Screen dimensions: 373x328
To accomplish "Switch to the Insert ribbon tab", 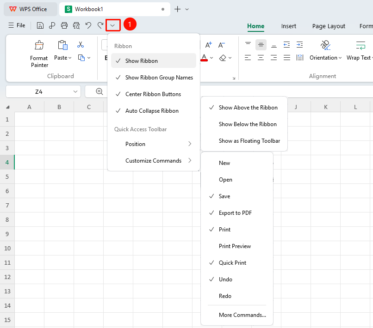I will (289, 26).
